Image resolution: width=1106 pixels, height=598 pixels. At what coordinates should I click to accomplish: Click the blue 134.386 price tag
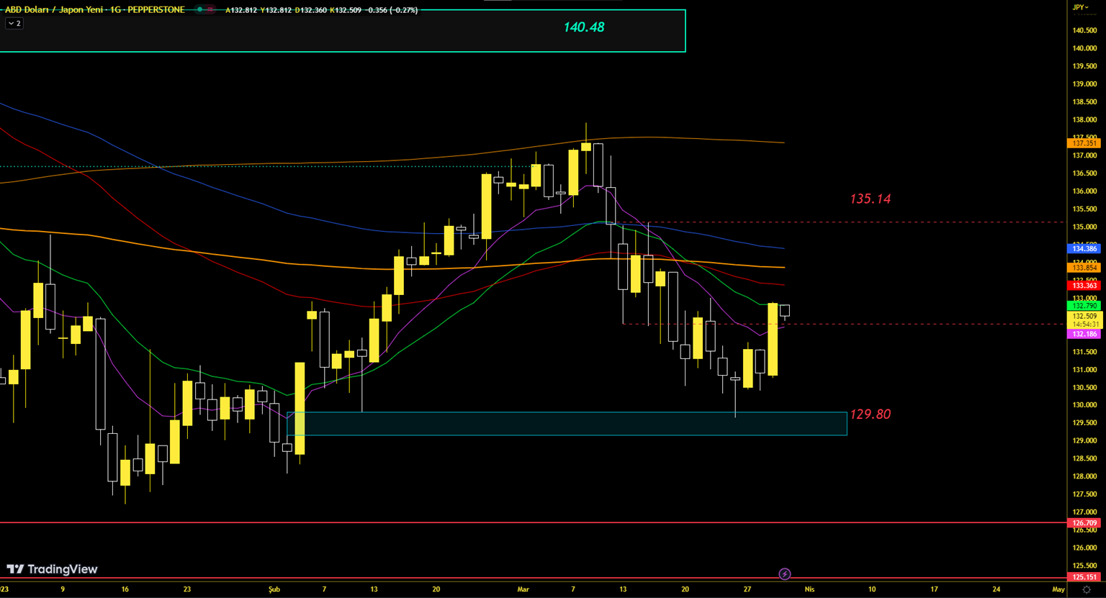pos(1084,249)
